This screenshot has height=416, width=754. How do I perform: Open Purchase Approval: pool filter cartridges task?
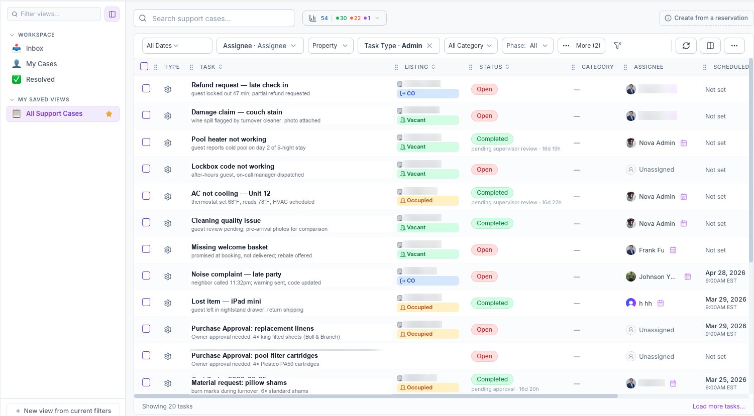pyautogui.click(x=255, y=355)
